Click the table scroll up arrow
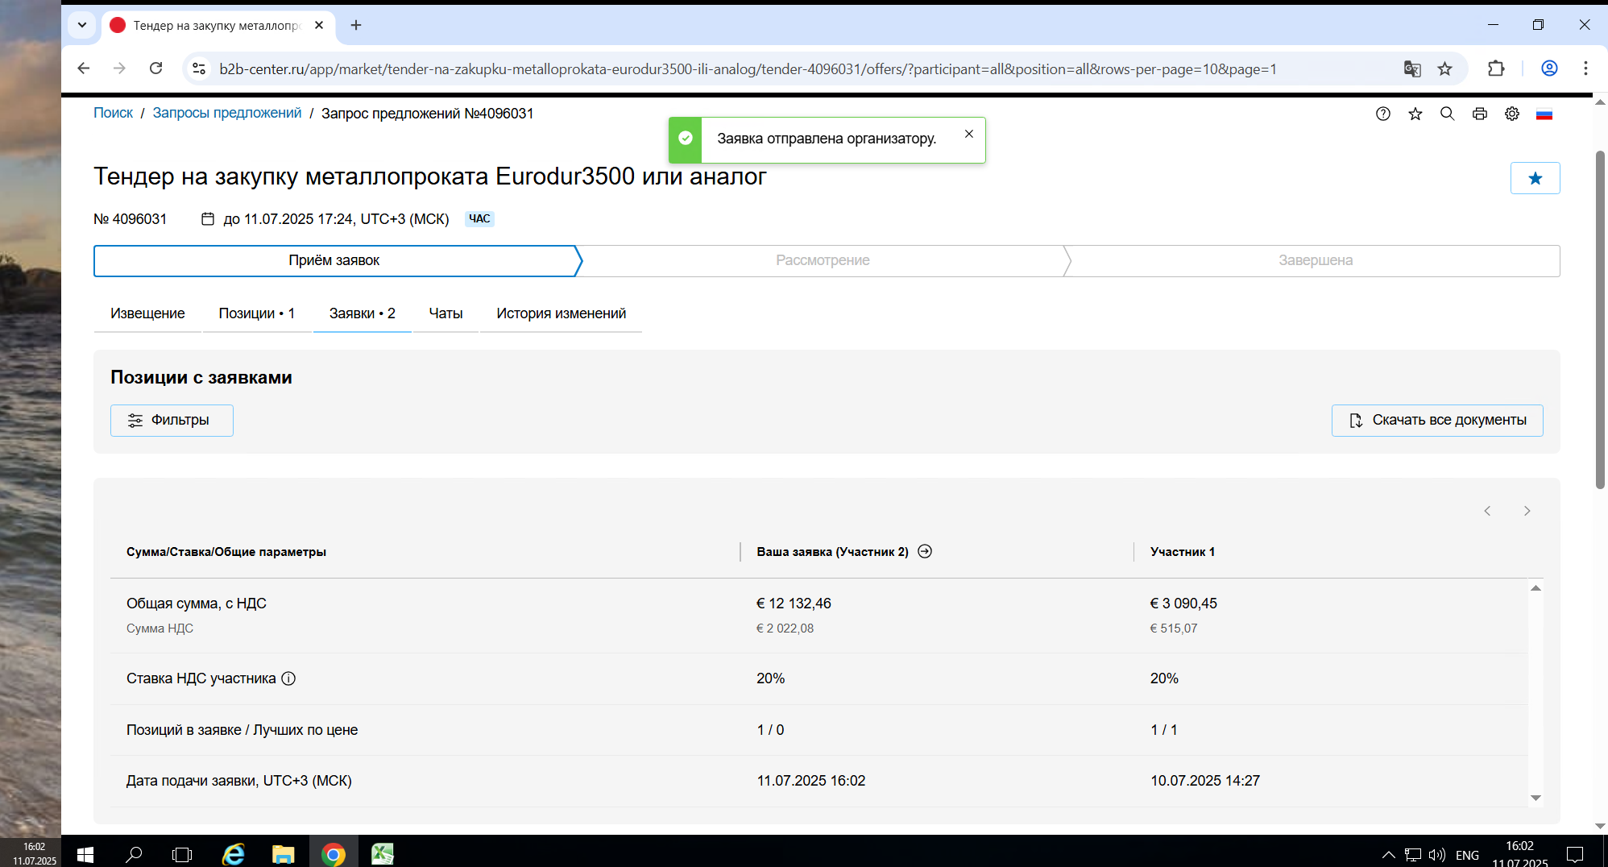 click(1535, 588)
